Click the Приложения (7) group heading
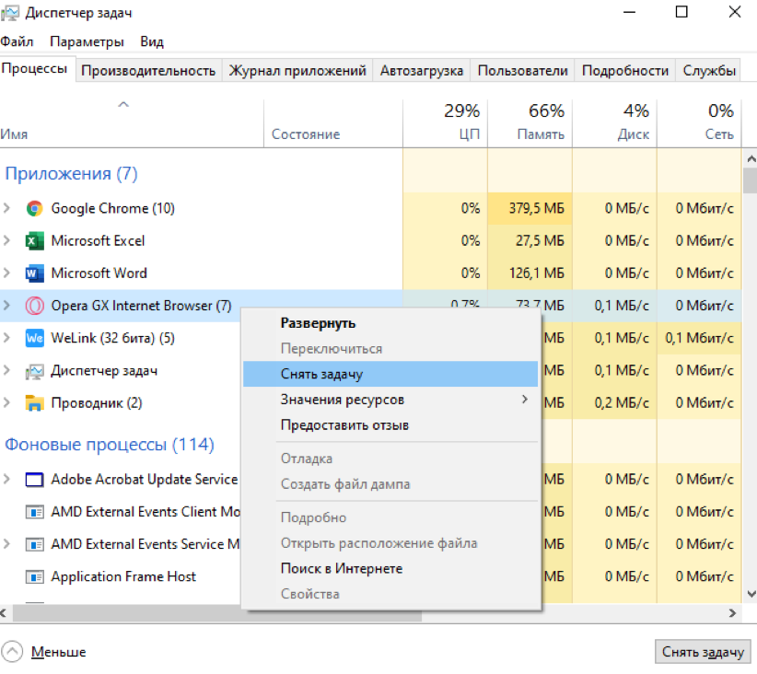Screen dimensions: 757x674 (x=71, y=173)
